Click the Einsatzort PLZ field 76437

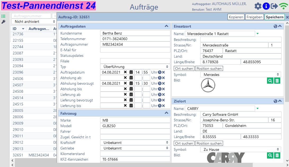tap(211, 51)
